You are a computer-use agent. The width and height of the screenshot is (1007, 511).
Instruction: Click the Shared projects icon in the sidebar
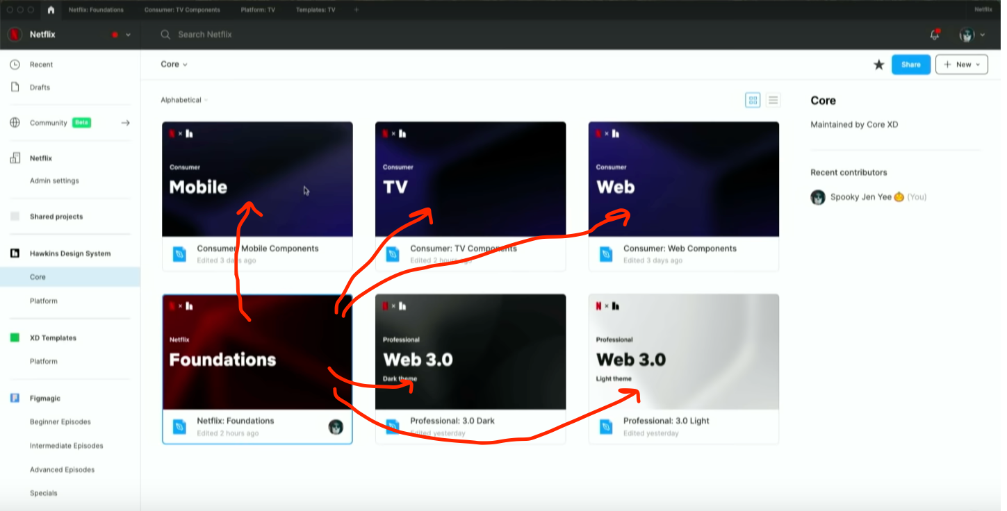click(x=15, y=217)
